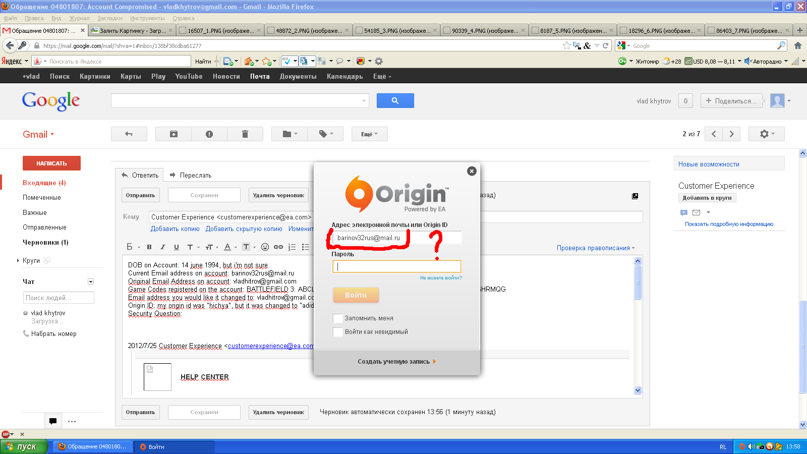Open the labels tag dropdown

[326, 134]
